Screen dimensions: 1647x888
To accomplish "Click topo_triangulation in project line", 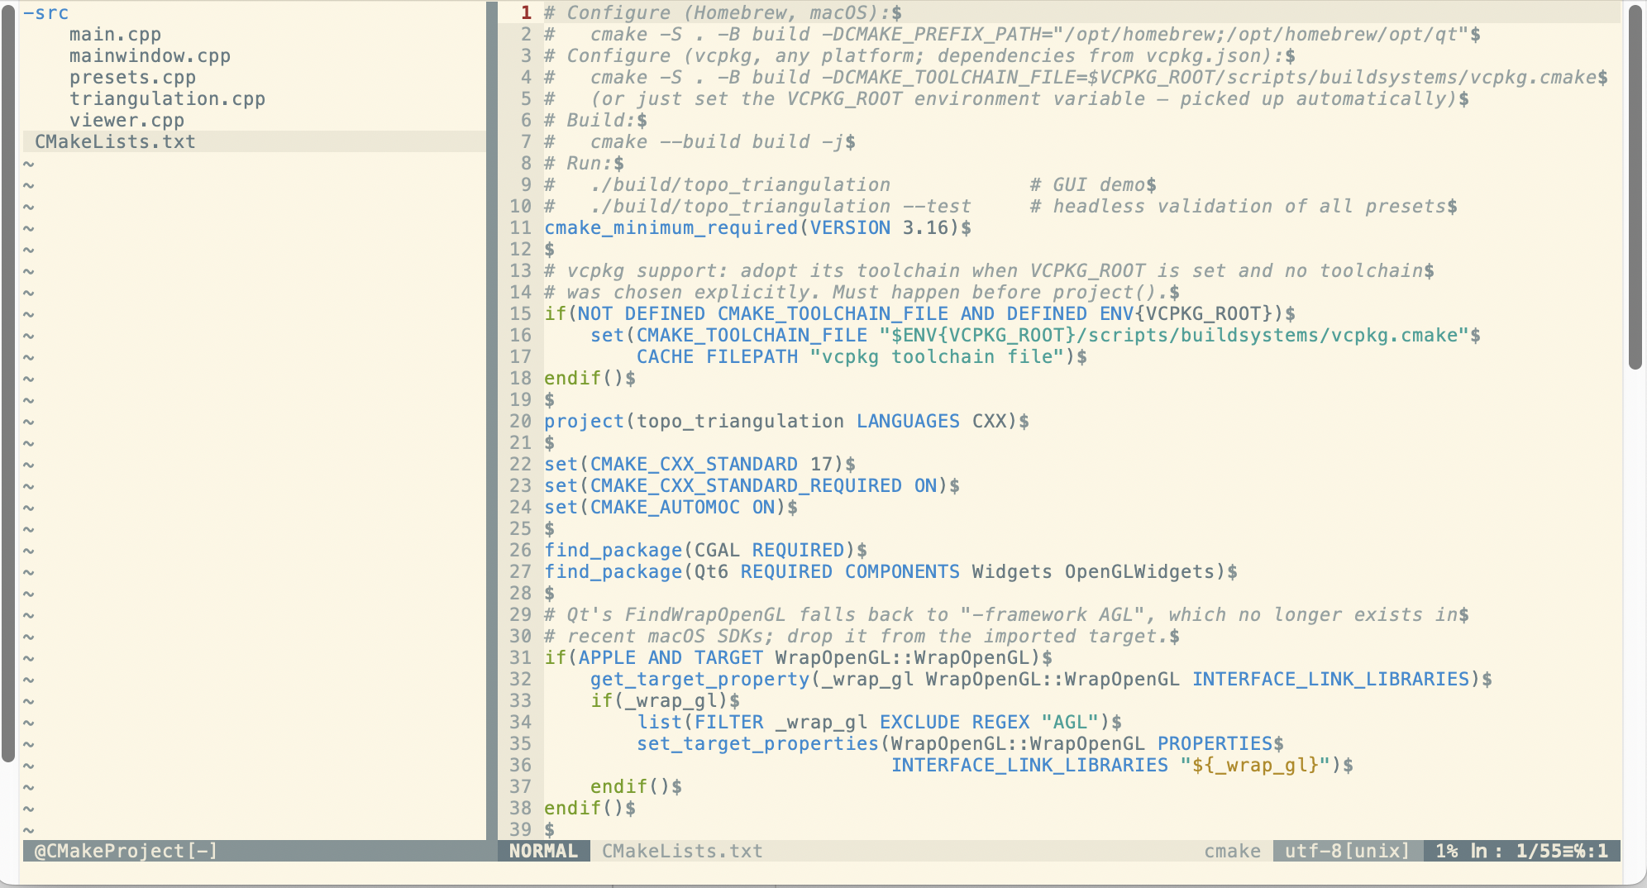I will coord(740,422).
